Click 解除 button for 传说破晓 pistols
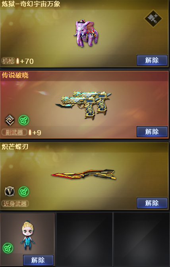The height and width of the screenshot is (267, 170). click(152, 131)
